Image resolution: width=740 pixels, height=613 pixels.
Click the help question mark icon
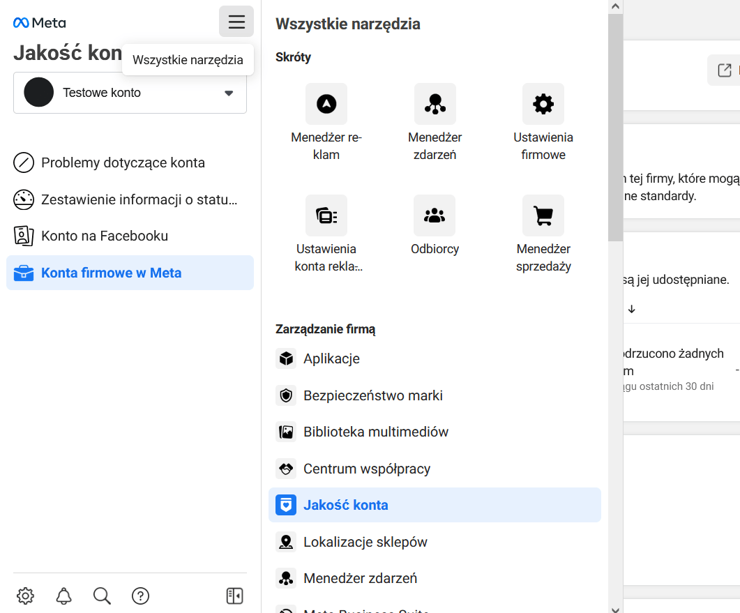click(x=140, y=596)
